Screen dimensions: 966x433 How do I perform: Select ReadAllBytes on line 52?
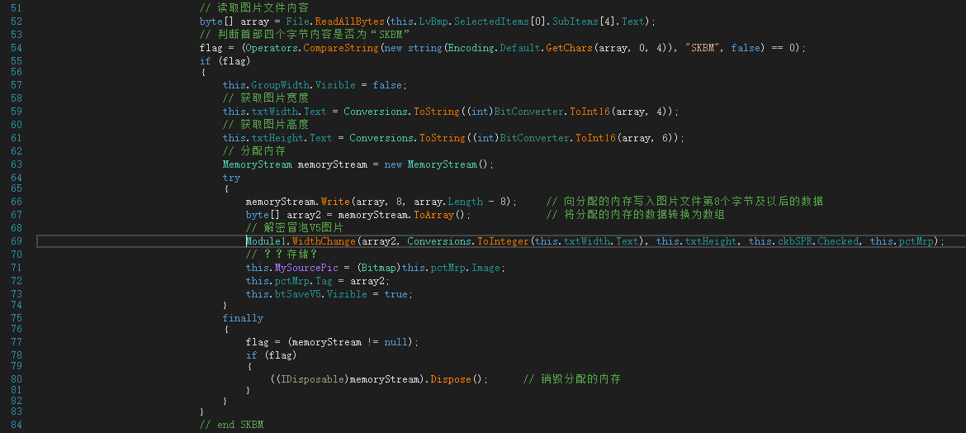(348, 21)
